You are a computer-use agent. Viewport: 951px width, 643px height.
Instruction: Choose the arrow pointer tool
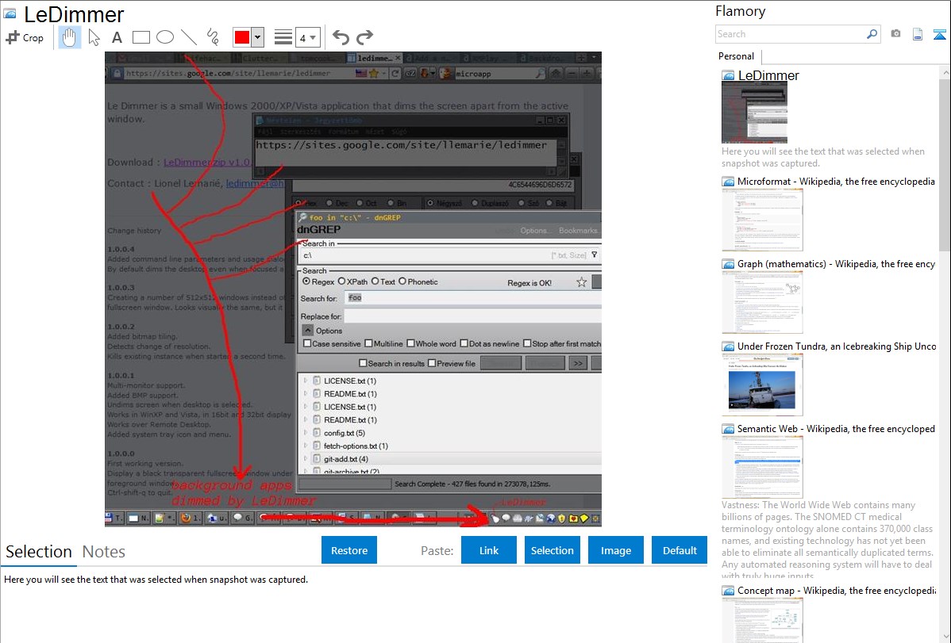(x=94, y=37)
